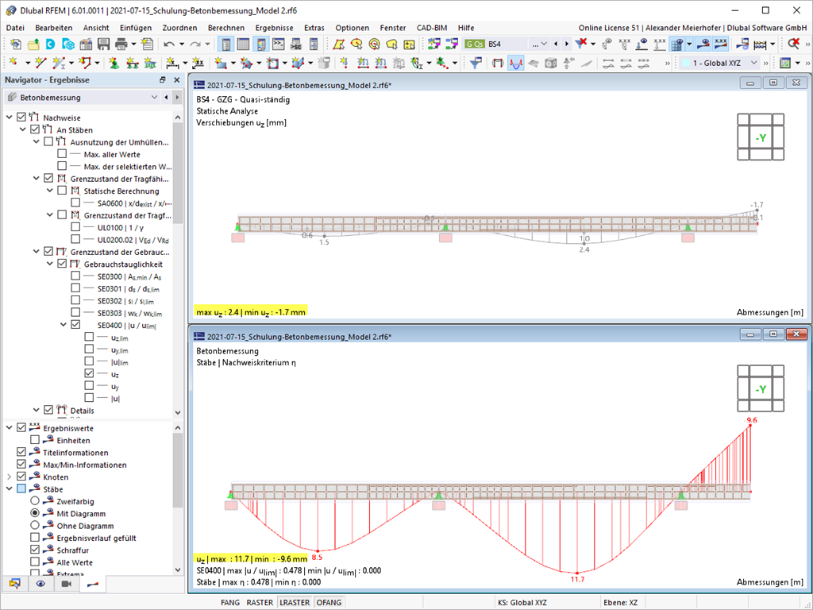Open the camera views navigator tab
The width and height of the screenshot is (813, 610).
point(67,584)
